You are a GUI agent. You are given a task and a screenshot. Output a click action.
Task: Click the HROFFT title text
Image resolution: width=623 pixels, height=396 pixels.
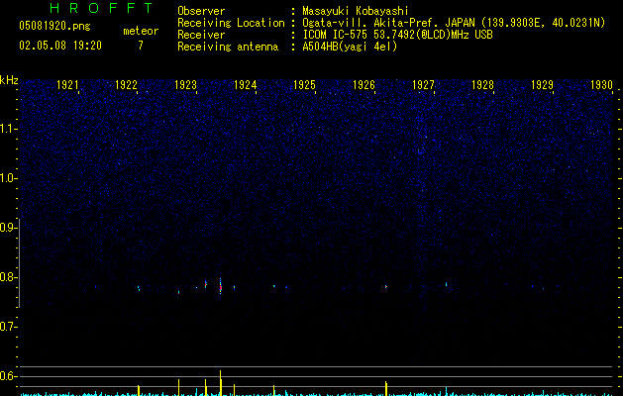coord(102,8)
